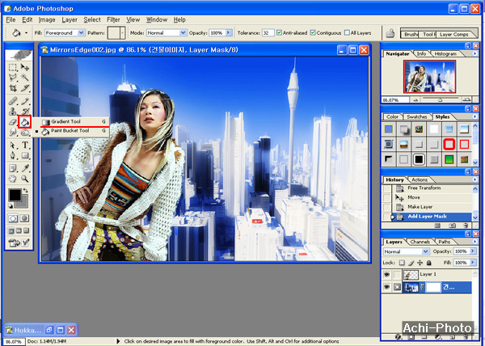Choose the Eraser tool

(x=13, y=122)
